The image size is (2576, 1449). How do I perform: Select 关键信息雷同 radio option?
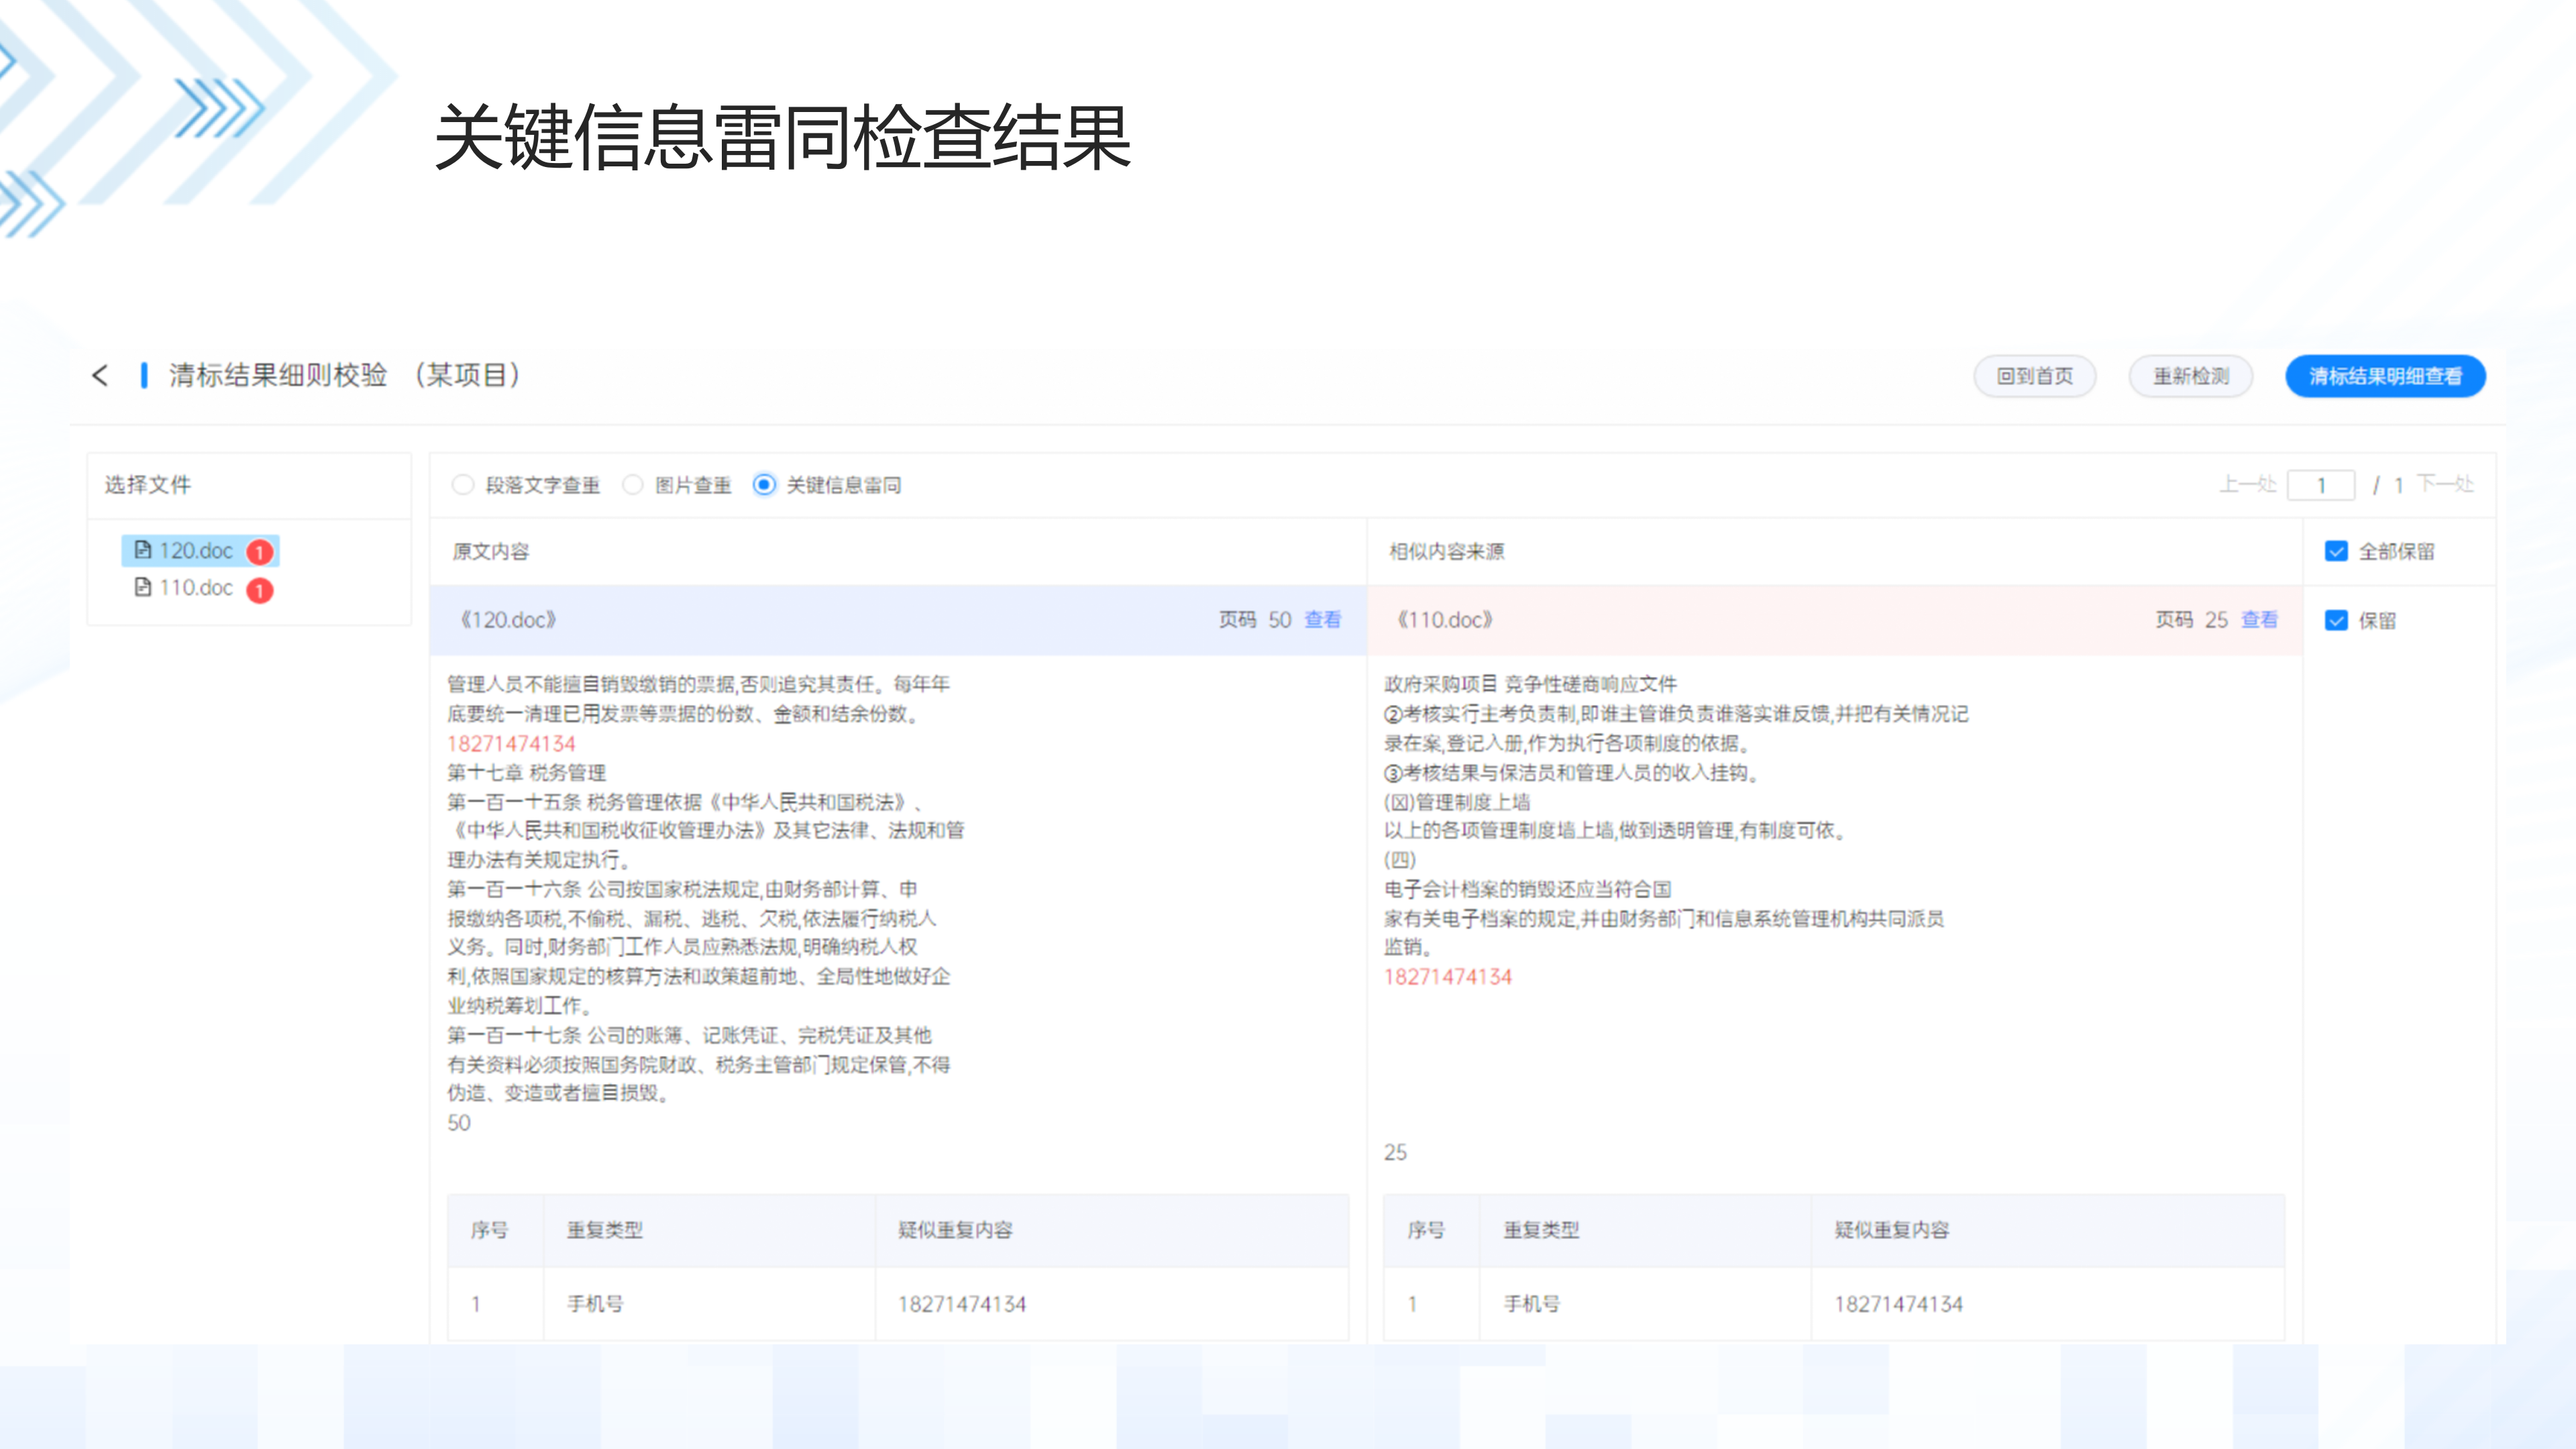764,485
